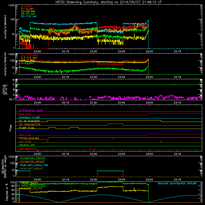The height and width of the screenshot is (205, 205).
Task: Click the orange '6-12 keV' legend label
Action: [x=27, y=9]
